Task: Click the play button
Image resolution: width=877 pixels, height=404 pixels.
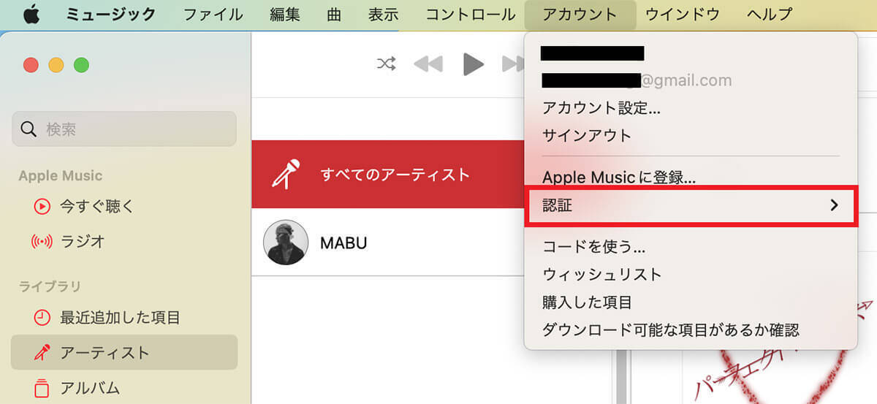Action: coord(474,64)
